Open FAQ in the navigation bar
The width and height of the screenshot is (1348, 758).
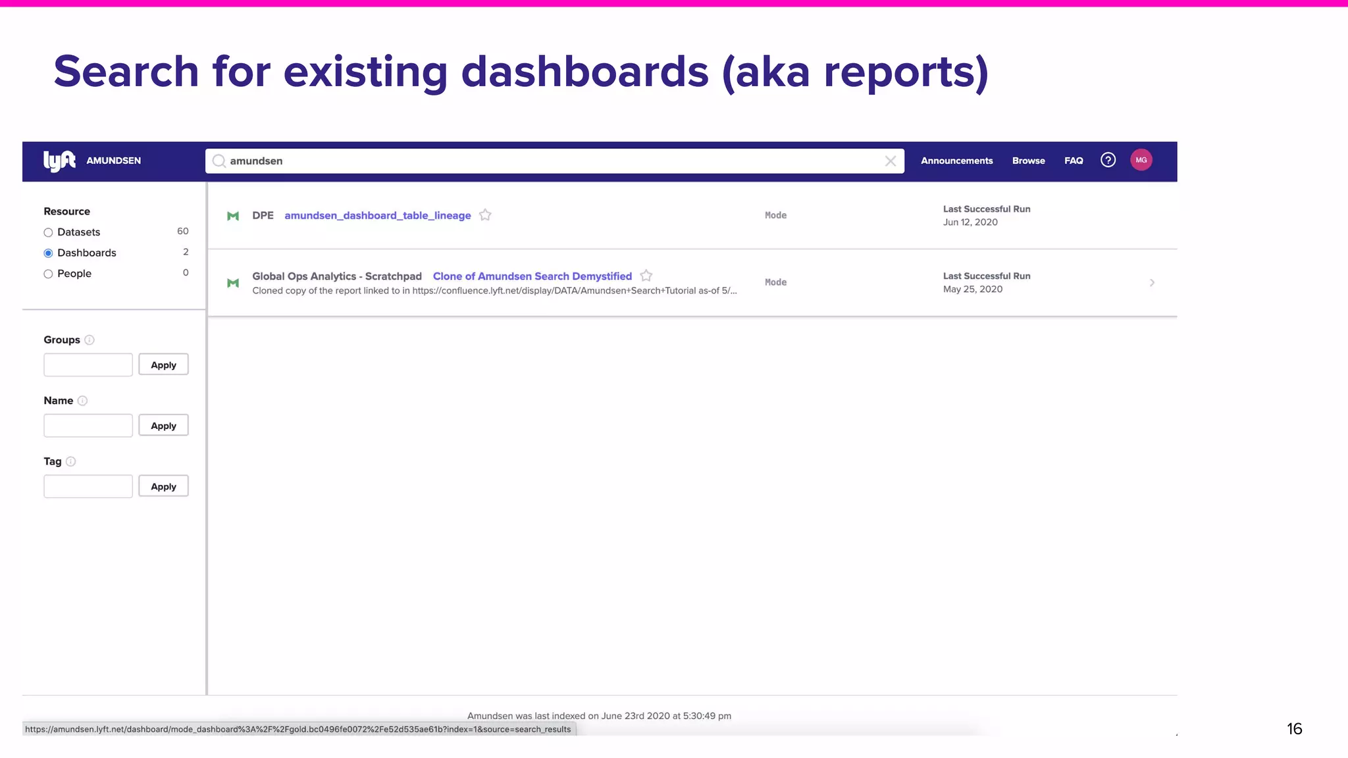(1074, 161)
